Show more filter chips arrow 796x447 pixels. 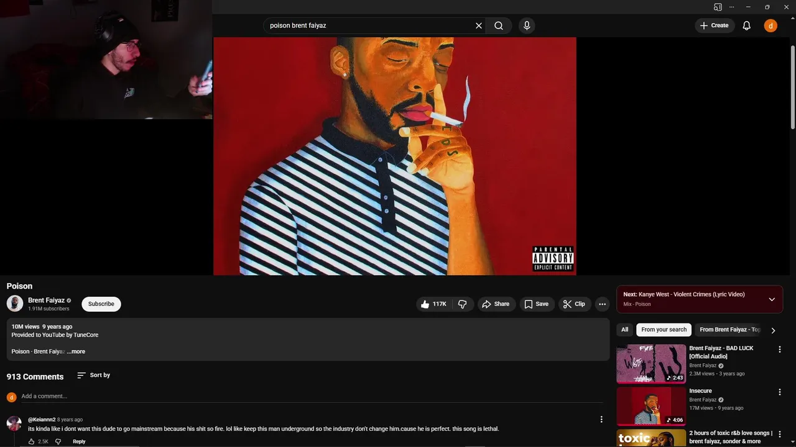773,330
